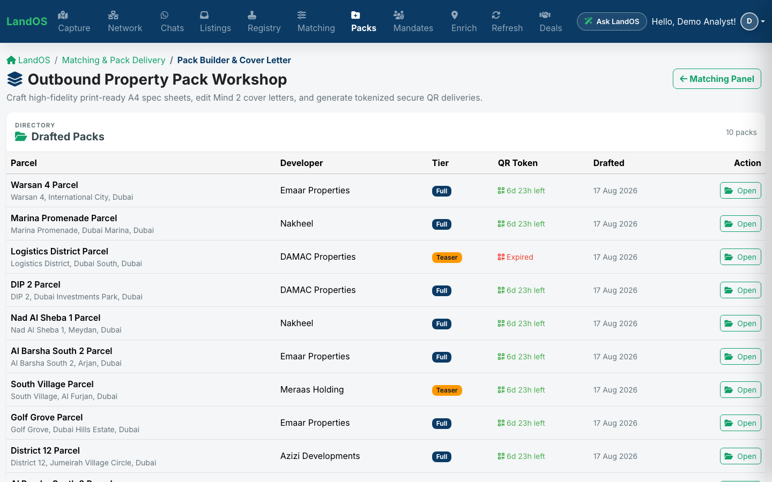The width and height of the screenshot is (772, 482).
Task: Click the stacked layers Workshop title icon
Action: (x=15, y=79)
